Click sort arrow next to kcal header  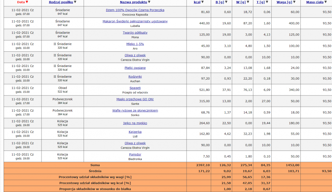coord(203,2)
